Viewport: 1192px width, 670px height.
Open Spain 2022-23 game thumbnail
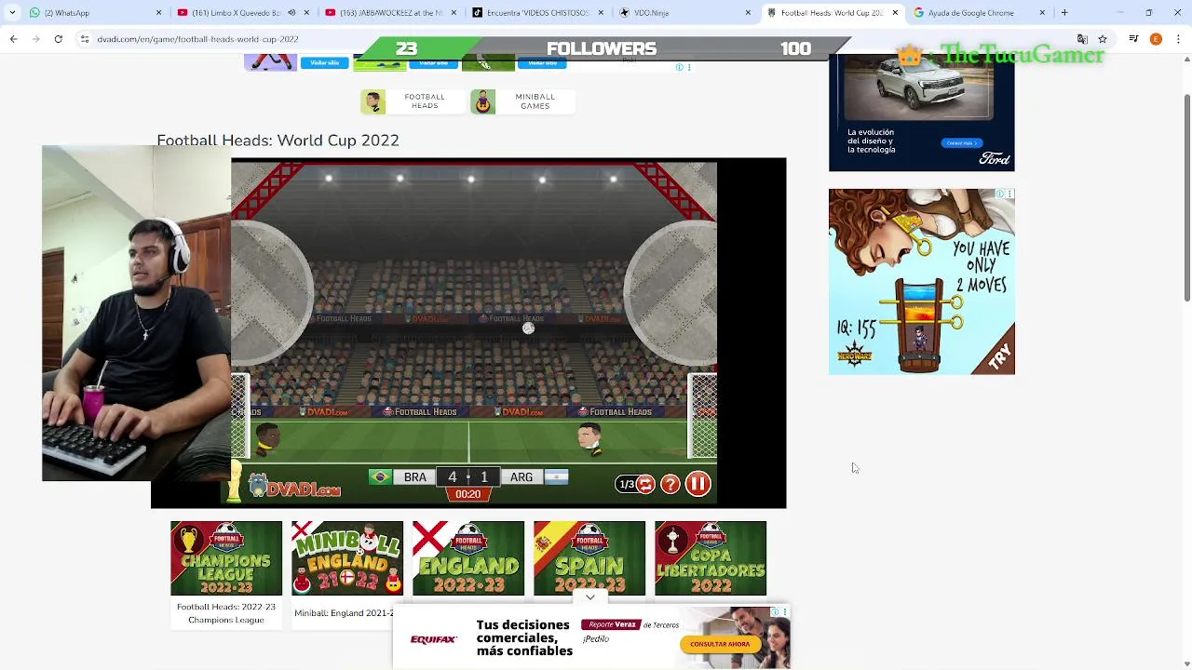coord(589,558)
